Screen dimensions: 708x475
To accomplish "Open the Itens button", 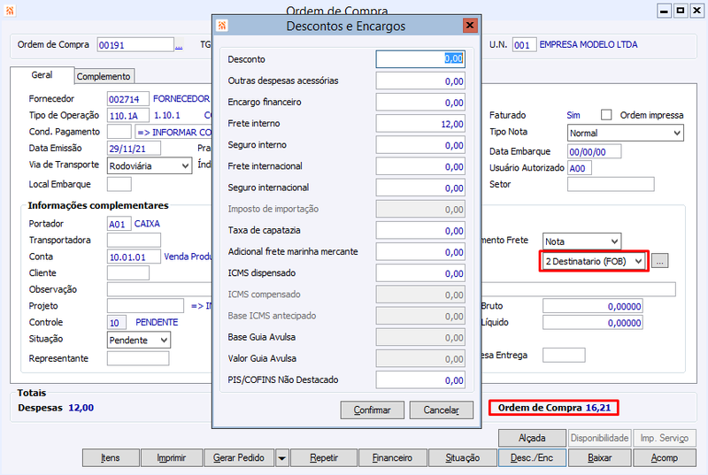I will (x=111, y=458).
